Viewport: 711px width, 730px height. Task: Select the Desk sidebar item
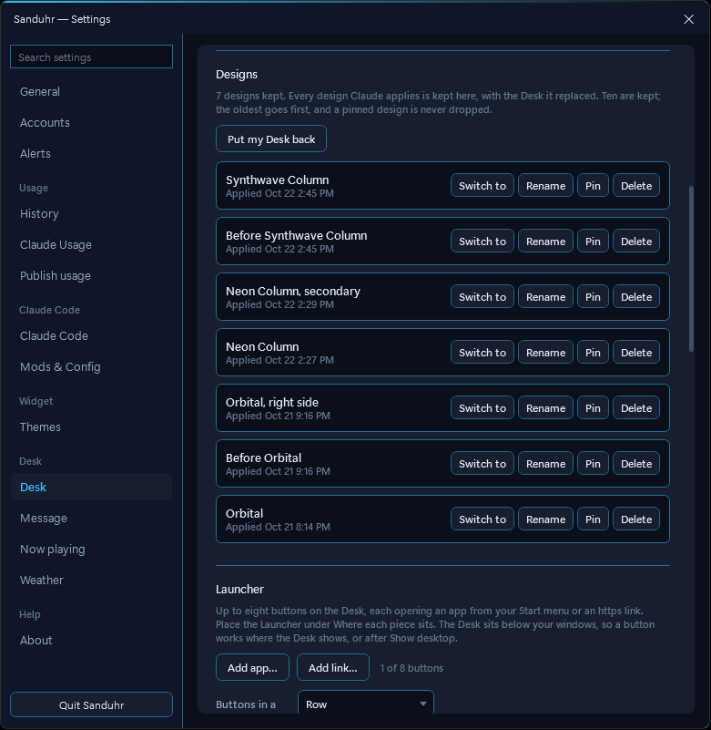[91, 487]
